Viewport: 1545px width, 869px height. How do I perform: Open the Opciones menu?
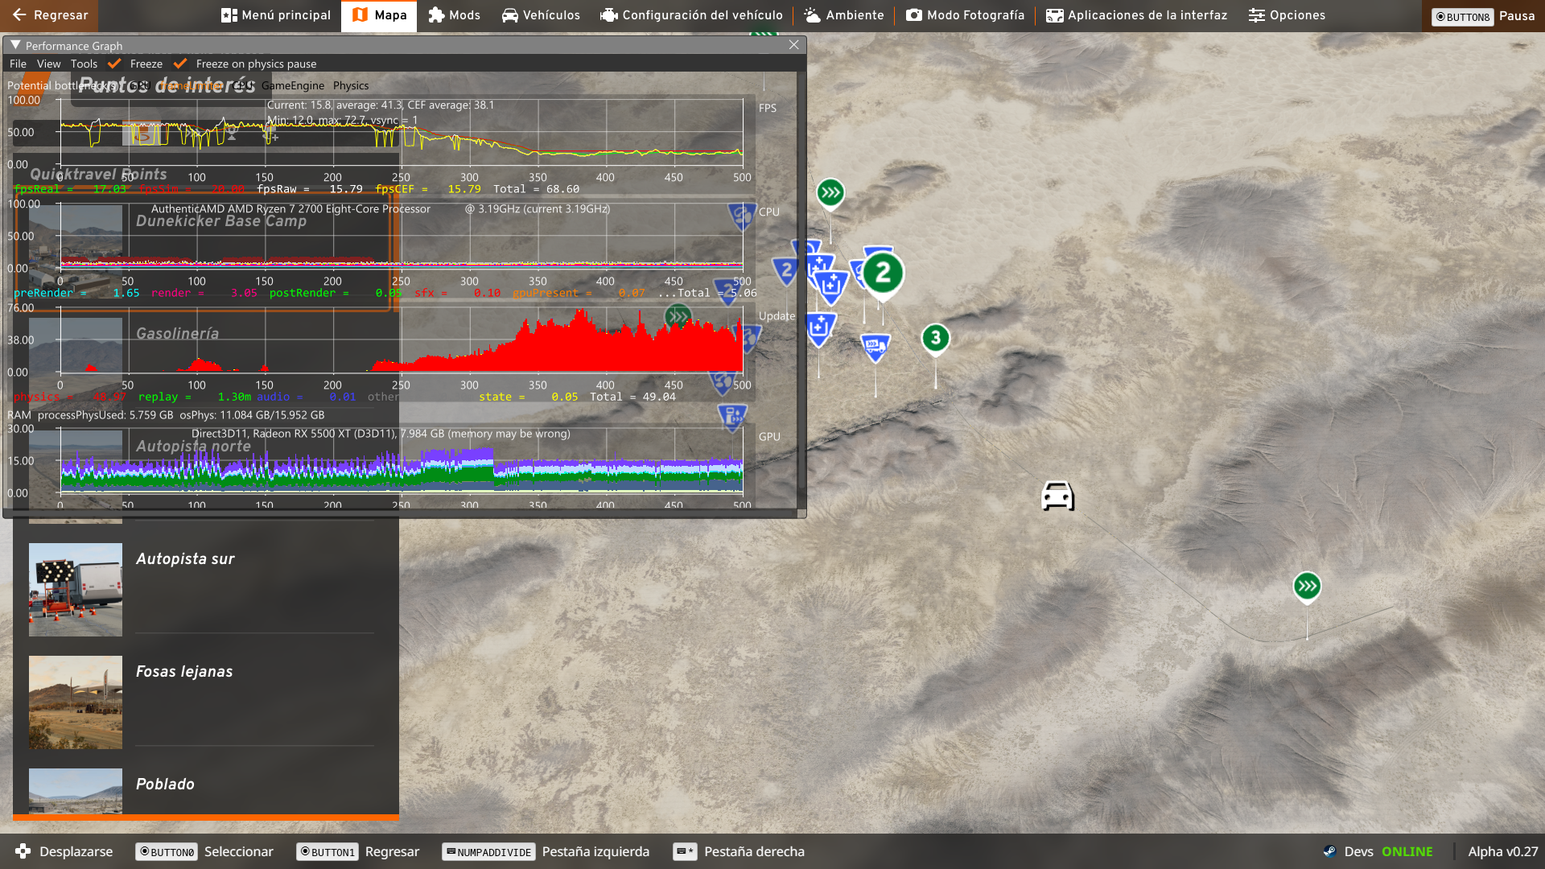1287,15
